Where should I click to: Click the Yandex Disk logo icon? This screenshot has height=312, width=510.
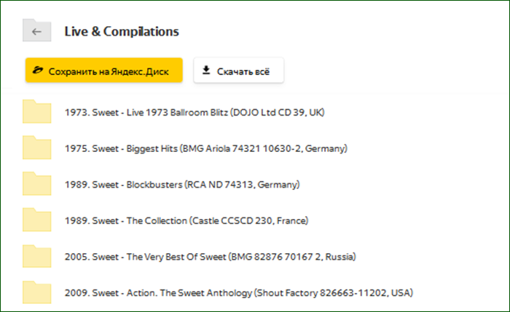38,71
